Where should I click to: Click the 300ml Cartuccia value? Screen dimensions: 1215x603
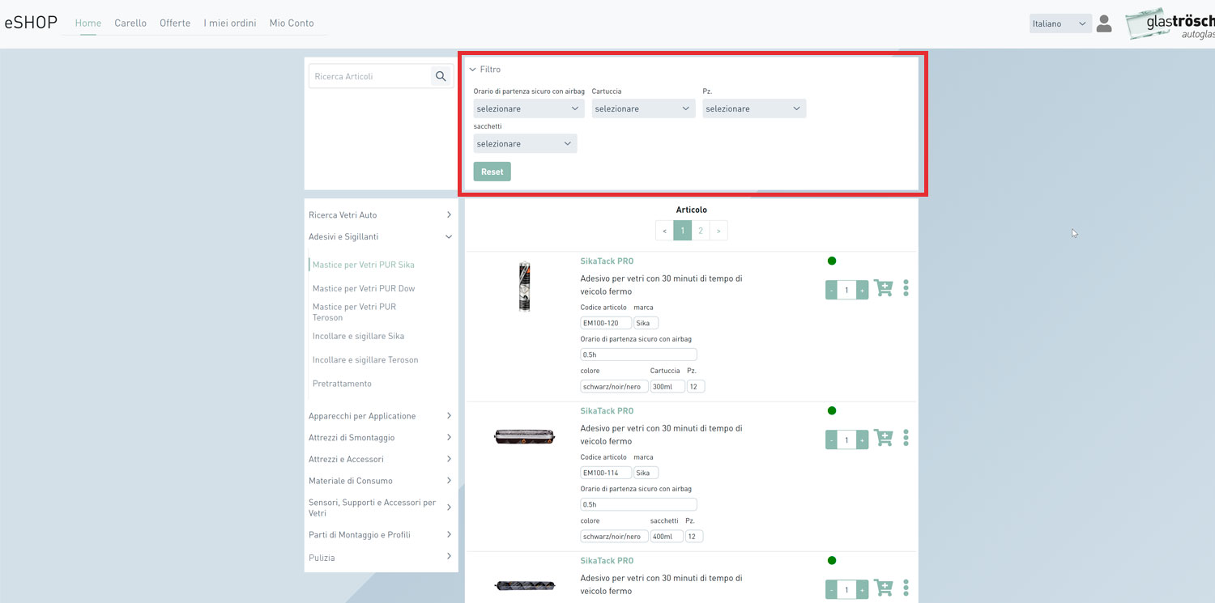tap(667, 387)
